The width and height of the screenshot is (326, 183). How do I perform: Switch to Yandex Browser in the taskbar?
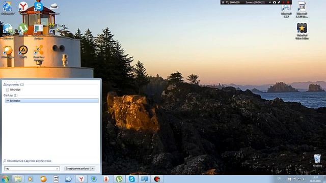click(81, 179)
